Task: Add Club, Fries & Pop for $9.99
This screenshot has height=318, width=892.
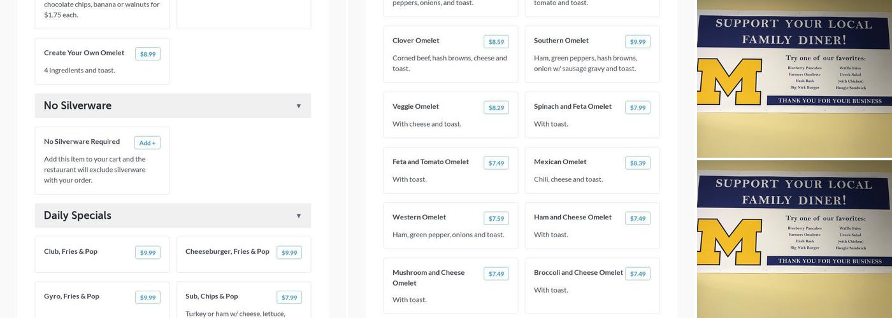Action: 147,253
